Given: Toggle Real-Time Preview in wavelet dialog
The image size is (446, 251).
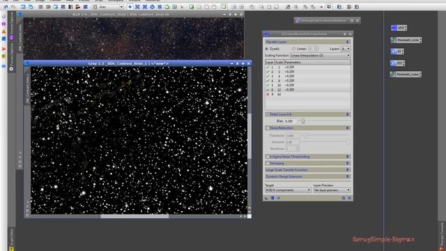Looking at the screenshot, I should pyautogui.click(x=279, y=198).
